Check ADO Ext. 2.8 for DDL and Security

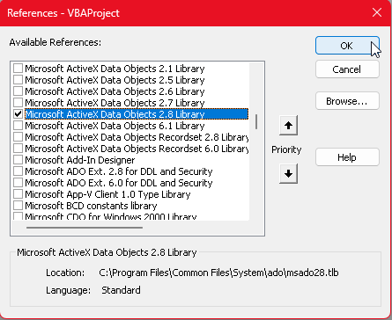pyautogui.click(x=18, y=171)
